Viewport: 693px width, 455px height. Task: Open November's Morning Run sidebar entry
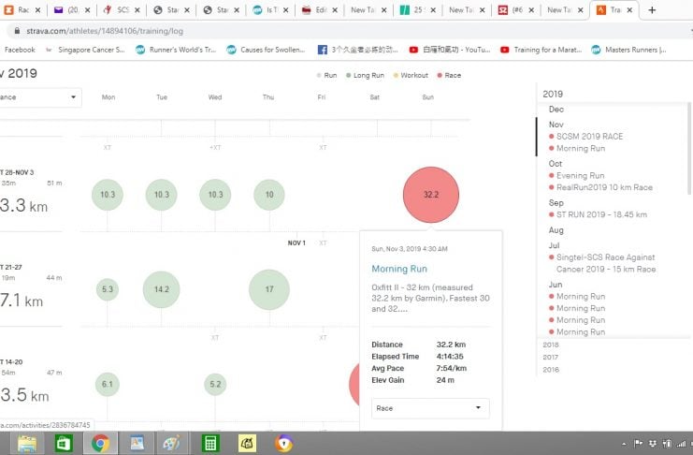[x=580, y=148]
